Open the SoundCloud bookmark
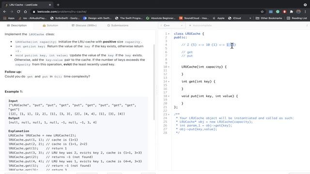The width and height of the screenshot is (310, 174). pos(194,18)
